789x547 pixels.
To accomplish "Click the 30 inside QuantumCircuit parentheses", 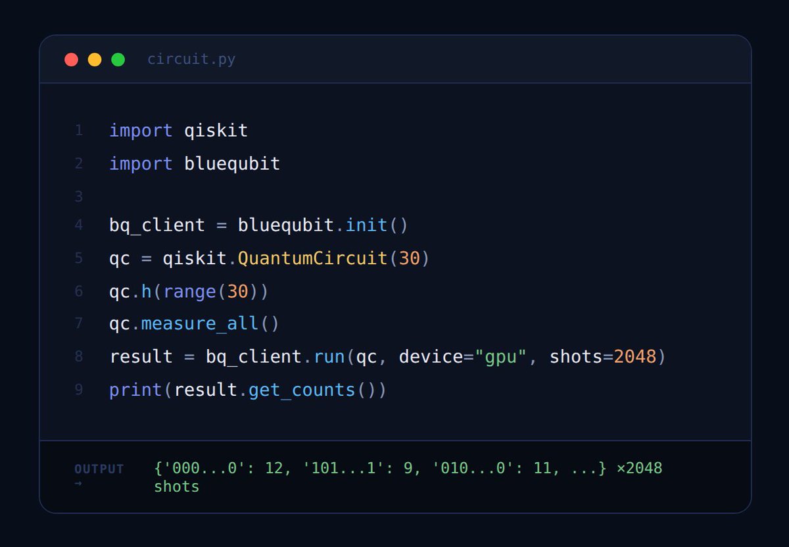I will click(x=410, y=258).
